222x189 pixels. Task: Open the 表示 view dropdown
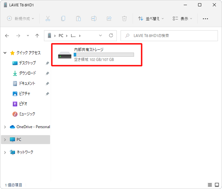[182, 19]
